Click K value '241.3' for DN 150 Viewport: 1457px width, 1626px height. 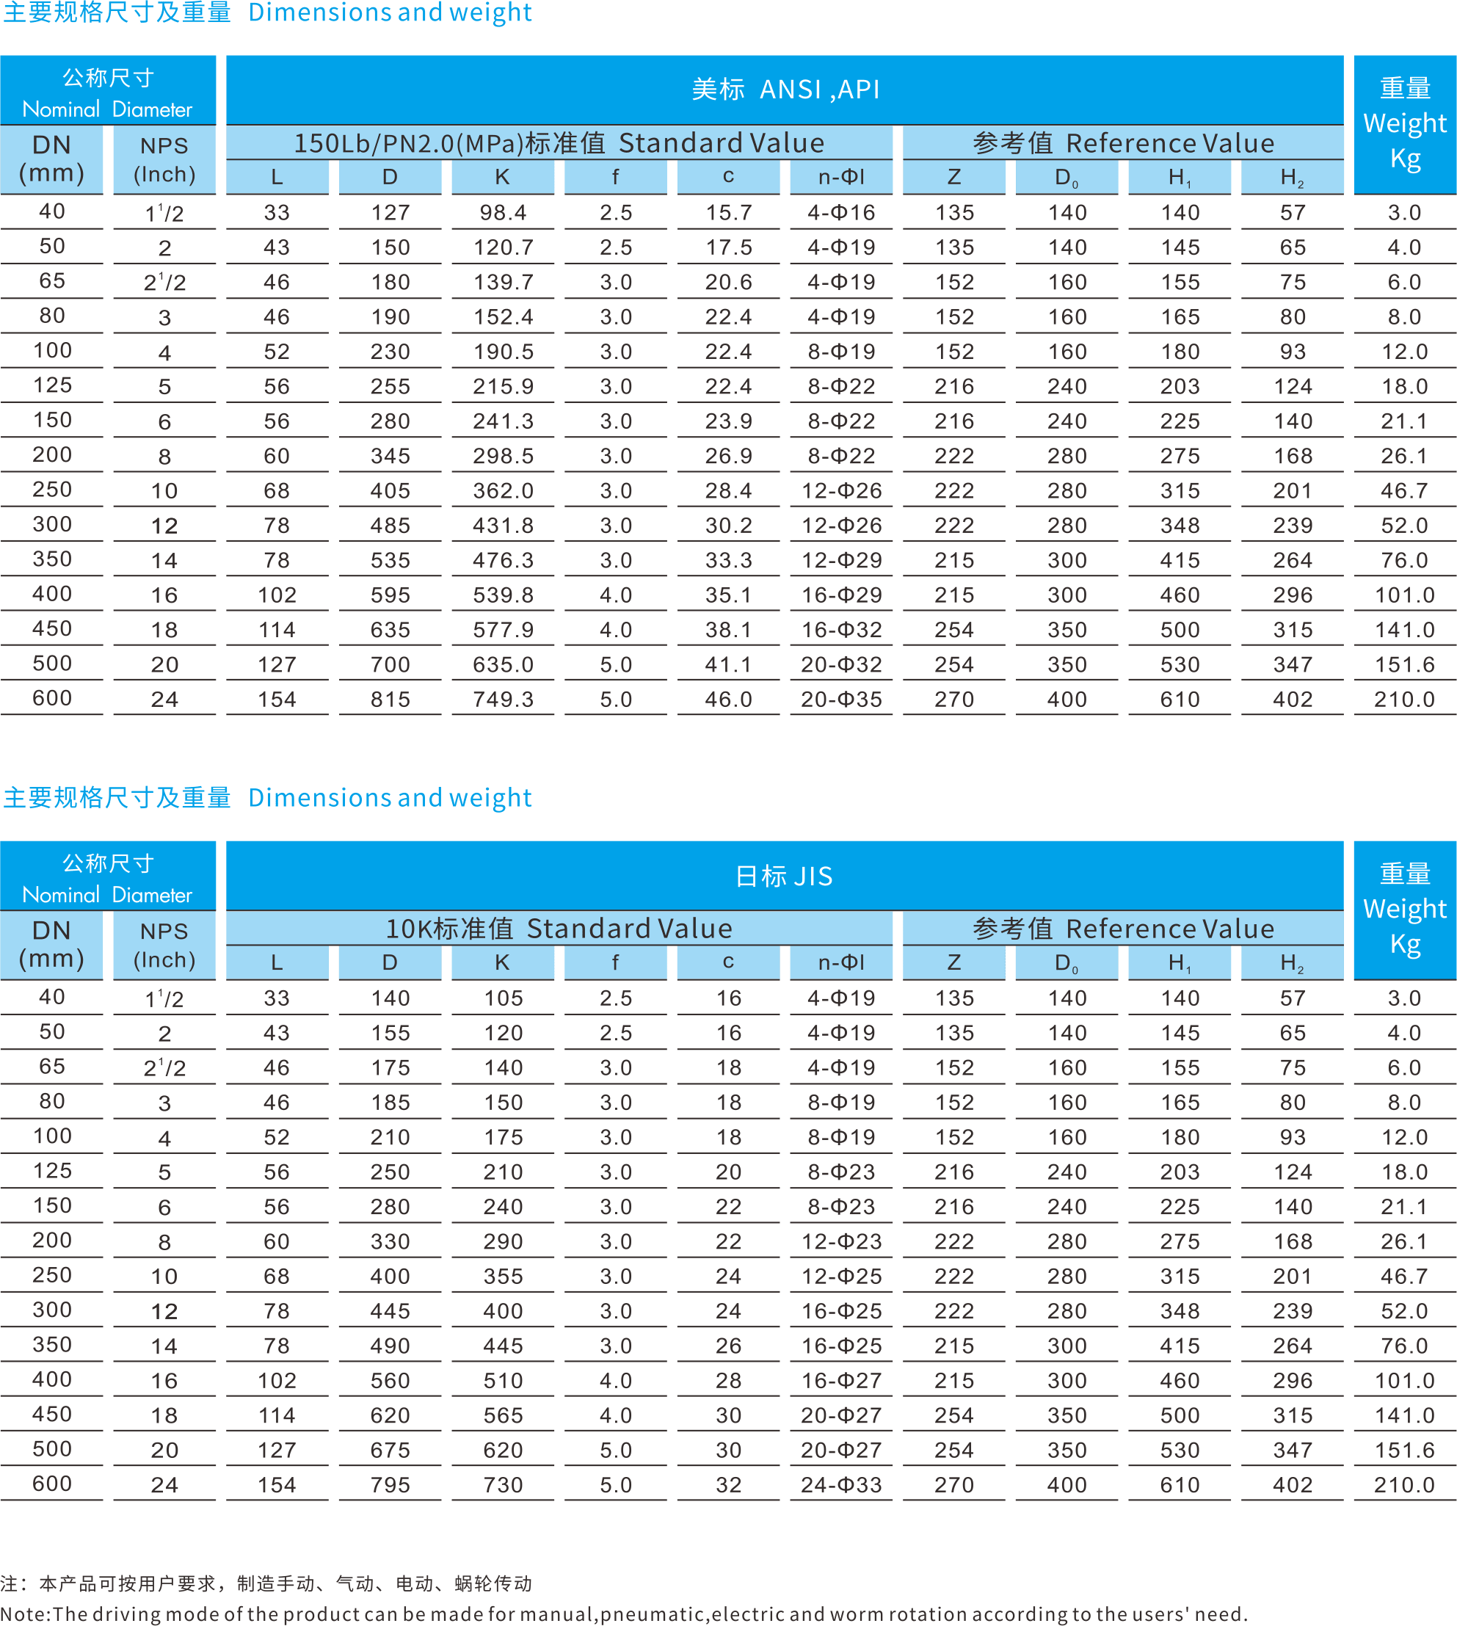(x=503, y=421)
